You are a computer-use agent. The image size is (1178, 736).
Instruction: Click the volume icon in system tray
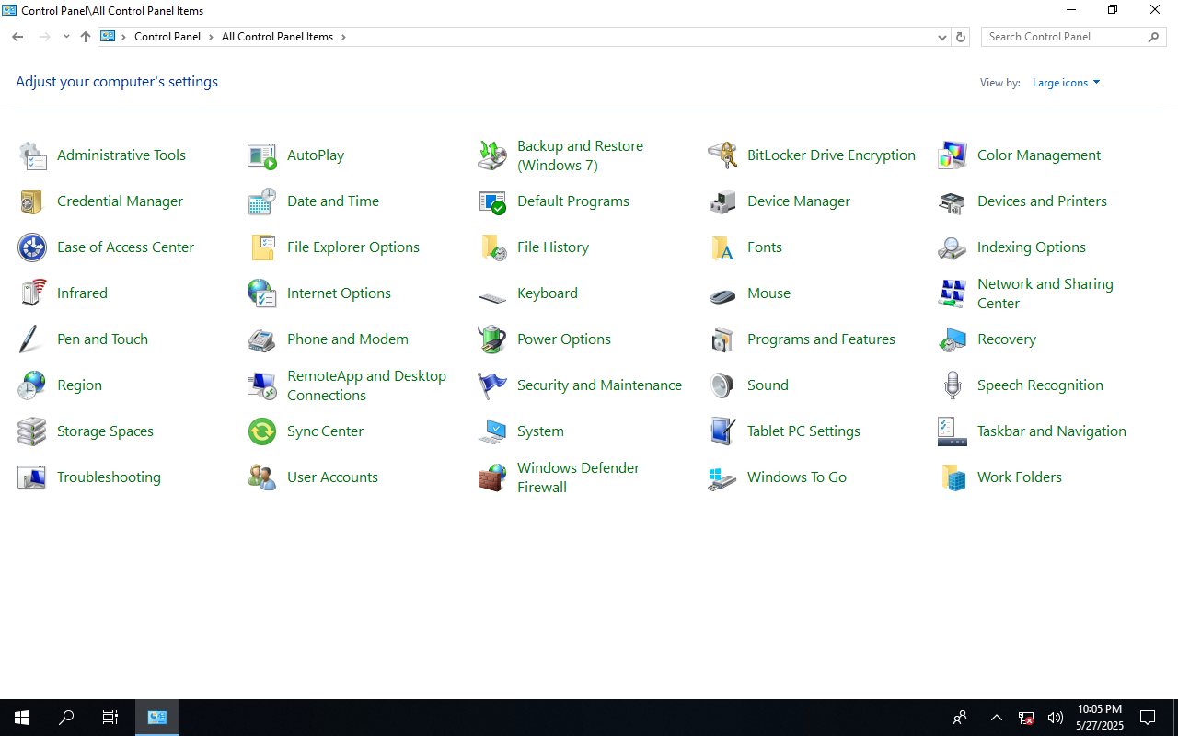click(x=1056, y=718)
